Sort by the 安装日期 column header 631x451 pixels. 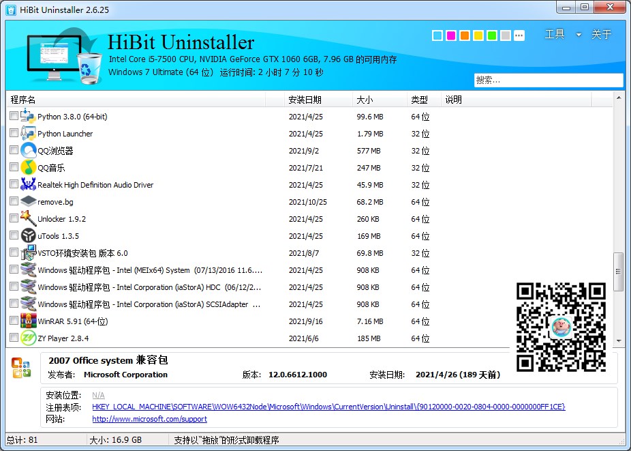pos(318,100)
